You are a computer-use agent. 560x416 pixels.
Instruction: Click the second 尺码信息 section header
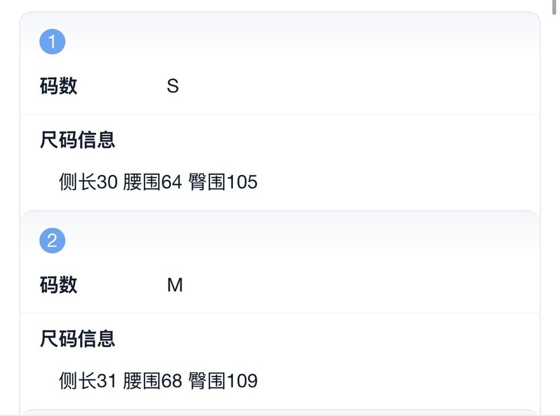[x=77, y=339]
